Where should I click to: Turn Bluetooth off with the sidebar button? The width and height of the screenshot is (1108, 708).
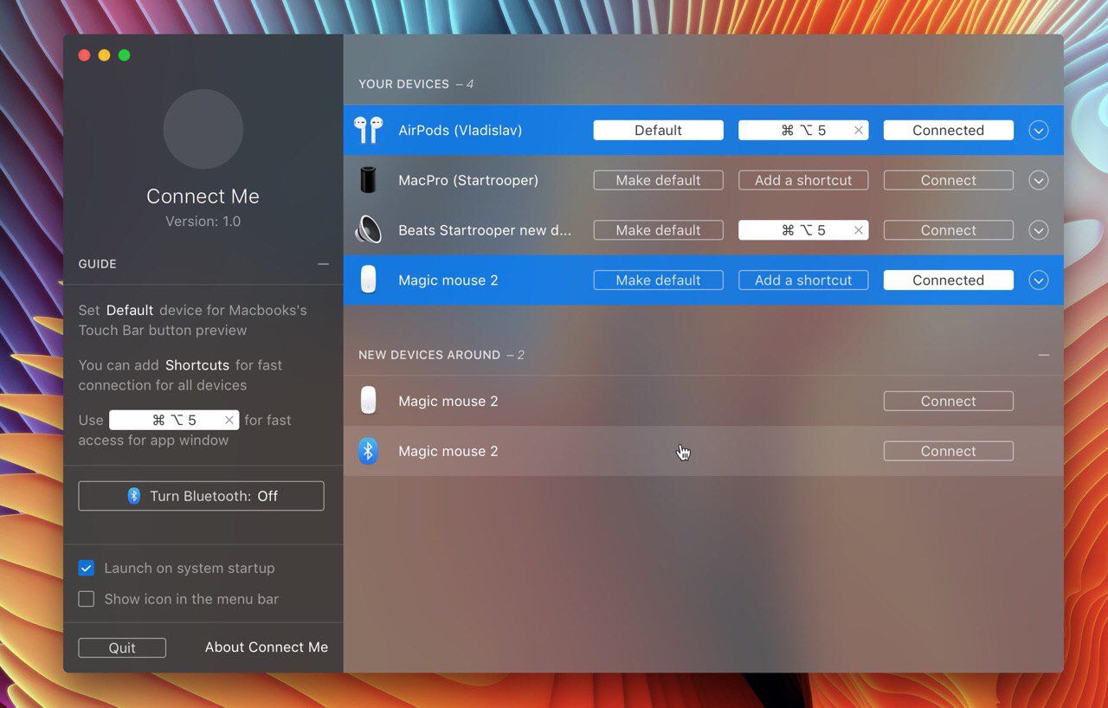point(201,496)
